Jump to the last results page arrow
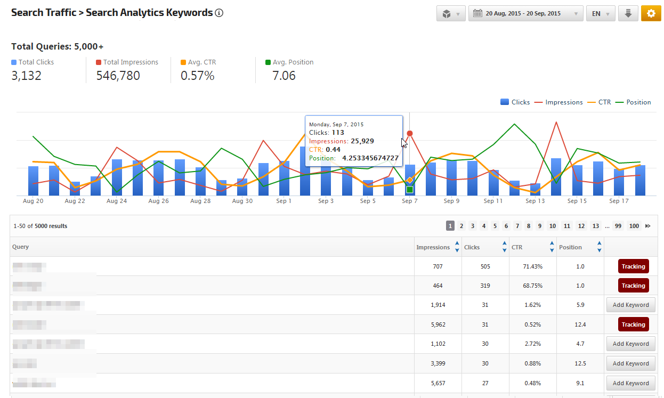The height and width of the screenshot is (398, 664). (x=648, y=226)
